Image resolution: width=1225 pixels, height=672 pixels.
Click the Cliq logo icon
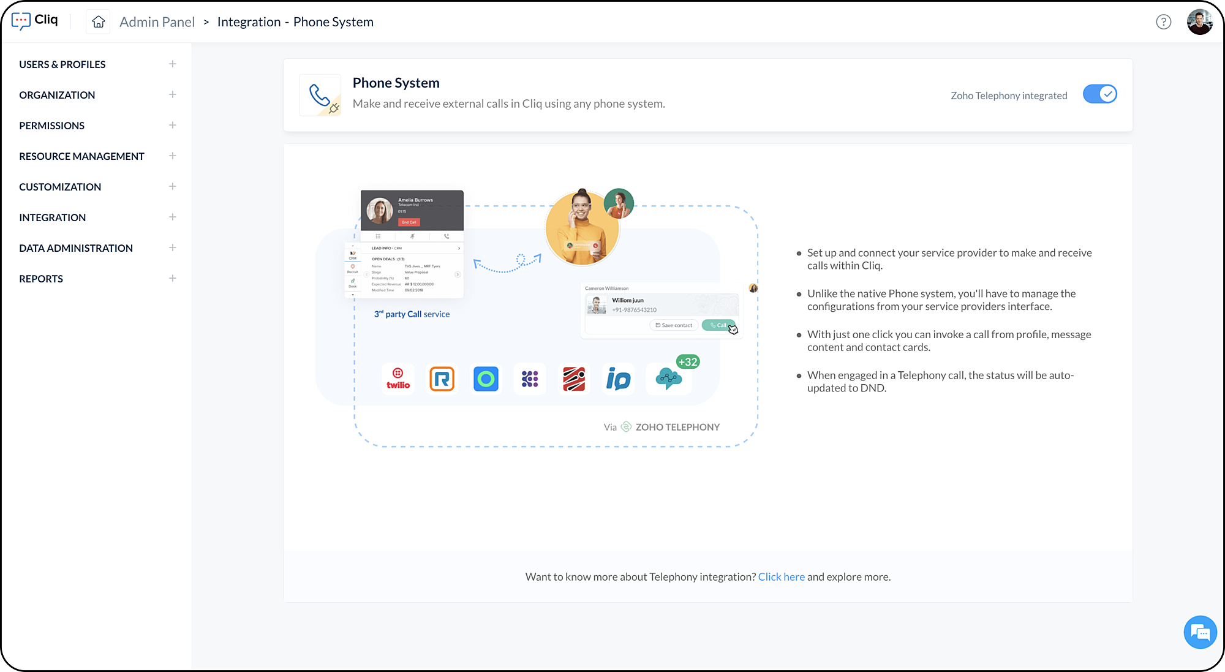21,21
